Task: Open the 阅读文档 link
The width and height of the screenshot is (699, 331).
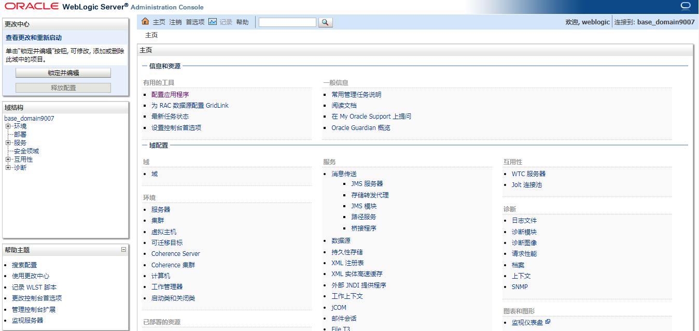Action: 344,106
